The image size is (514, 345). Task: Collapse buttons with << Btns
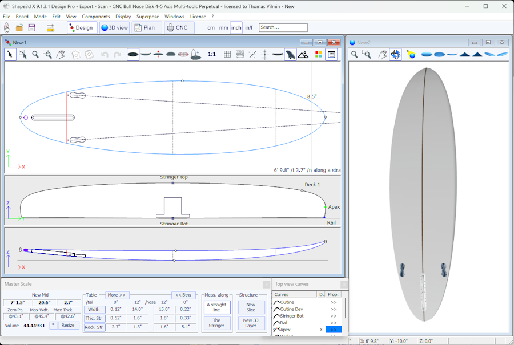183,295
